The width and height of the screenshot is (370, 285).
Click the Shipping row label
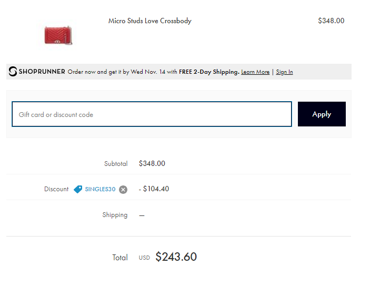click(115, 215)
